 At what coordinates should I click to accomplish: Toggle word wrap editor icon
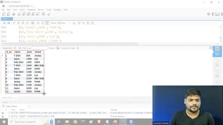click(x=92, y=23)
